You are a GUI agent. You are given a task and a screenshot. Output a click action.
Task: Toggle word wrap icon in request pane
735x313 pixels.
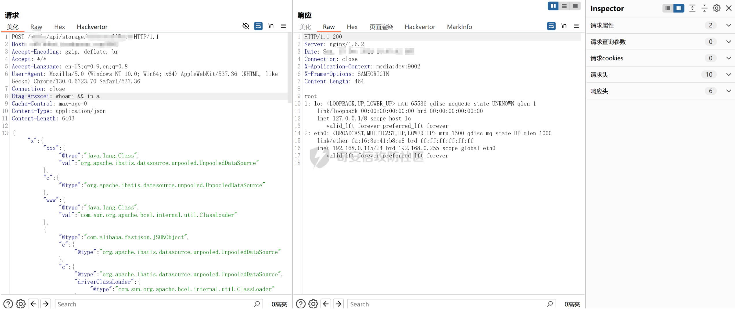click(258, 26)
